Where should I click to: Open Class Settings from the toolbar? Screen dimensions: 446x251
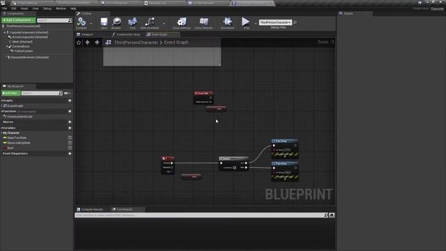point(181,22)
